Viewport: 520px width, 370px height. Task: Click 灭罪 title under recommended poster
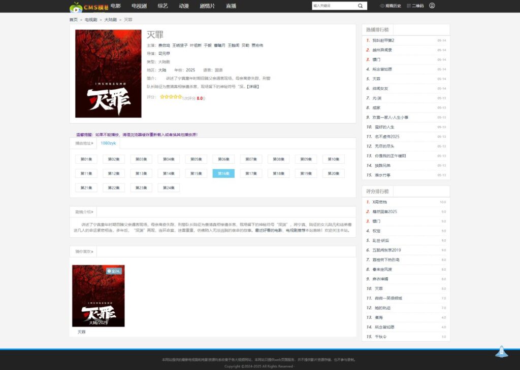point(82,332)
